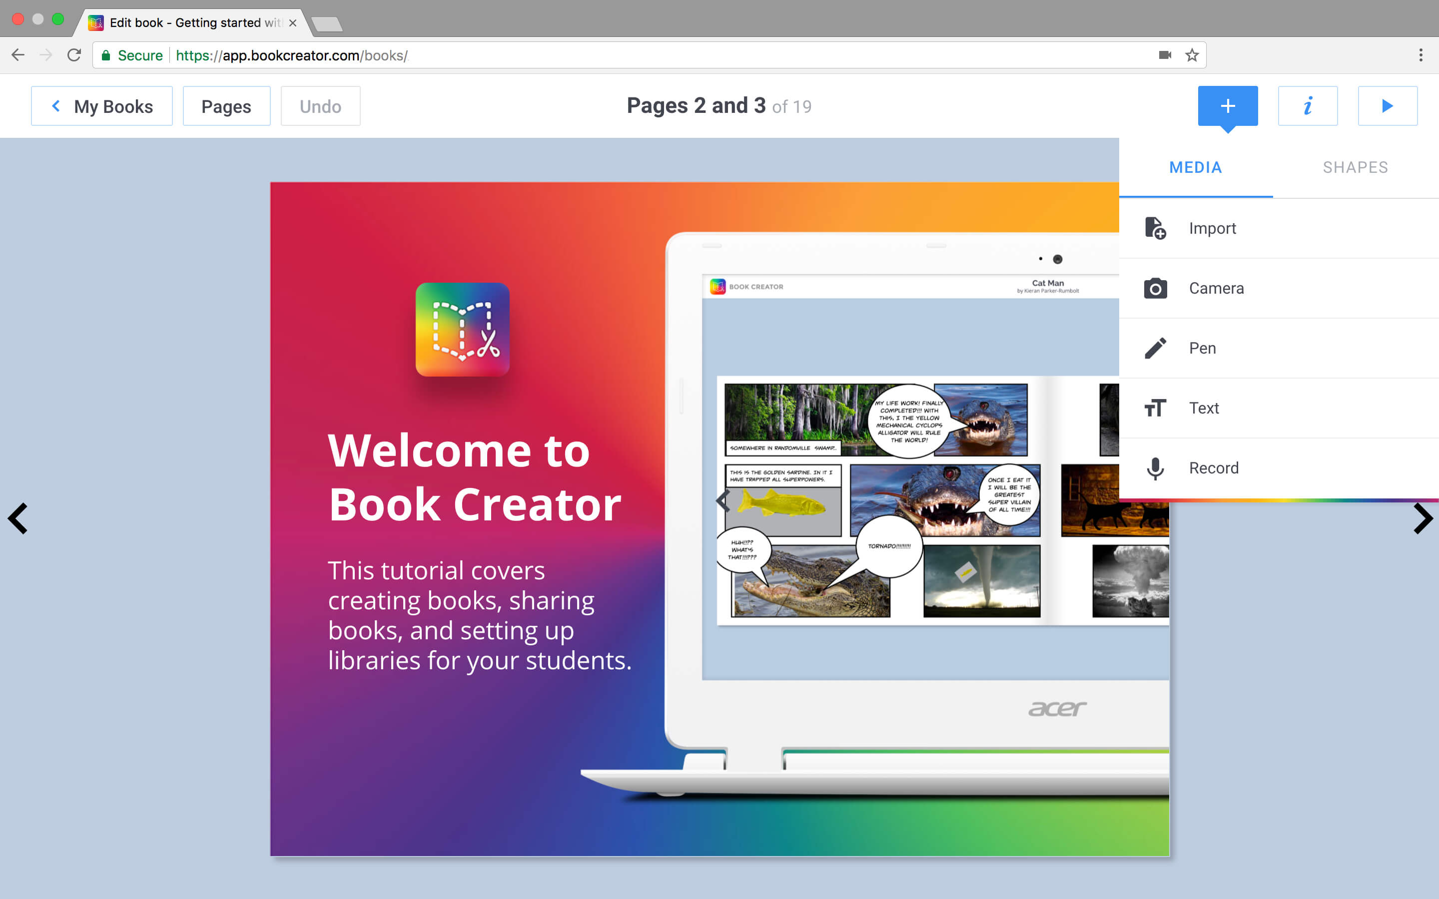The width and height of the screenshot is (1439, 899).
Task: Open the Pages overview
Action: [x=226, y=106]
